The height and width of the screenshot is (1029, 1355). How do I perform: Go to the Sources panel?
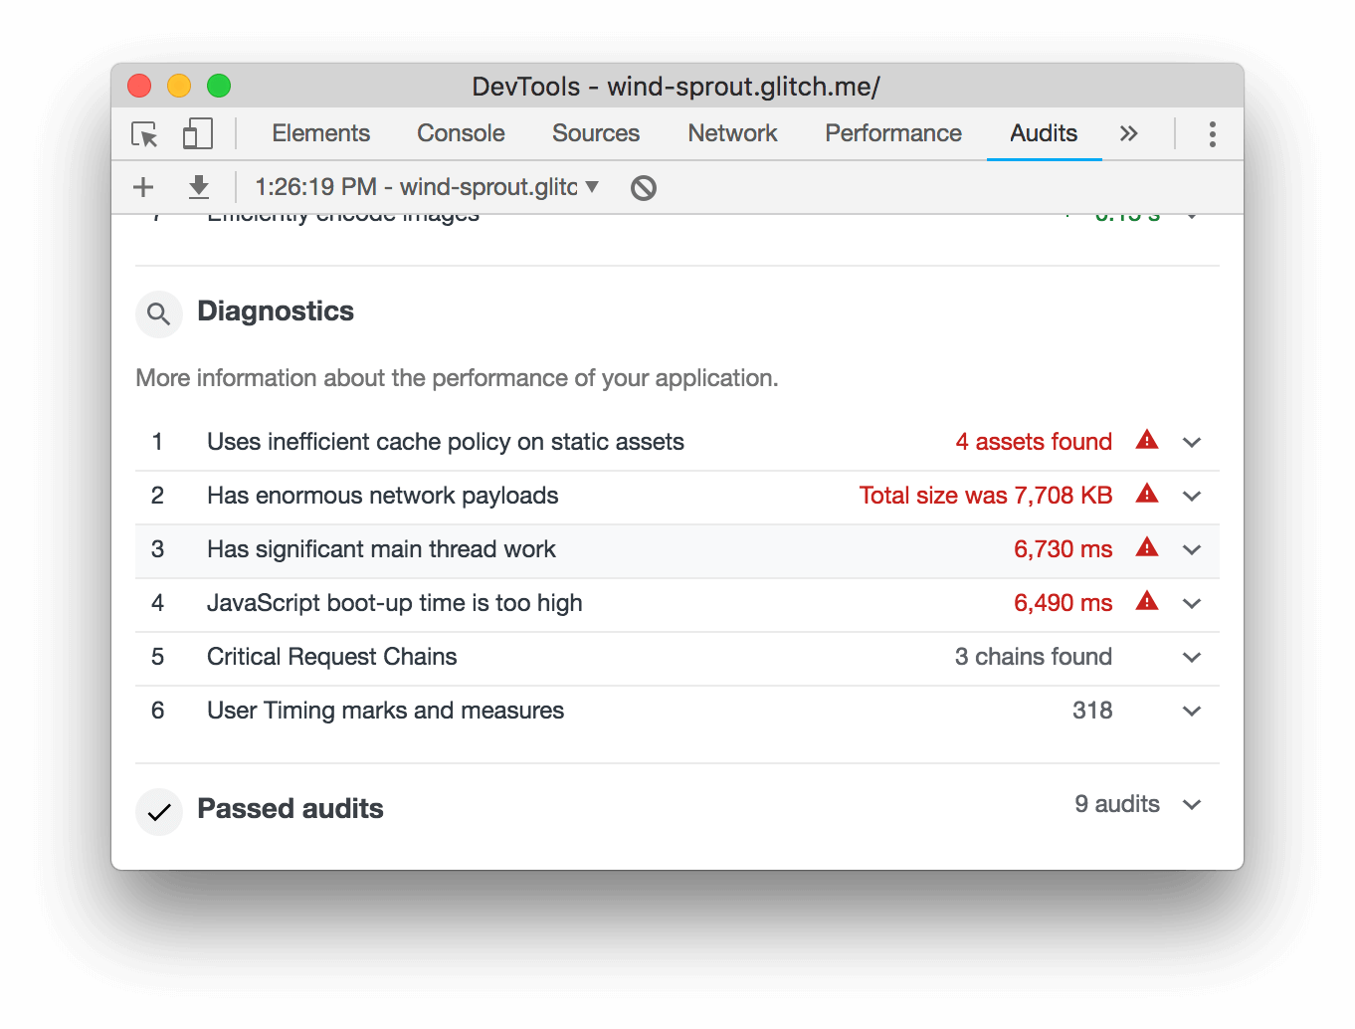595,132
